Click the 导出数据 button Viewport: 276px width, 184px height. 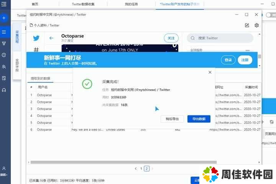point(199,119)
